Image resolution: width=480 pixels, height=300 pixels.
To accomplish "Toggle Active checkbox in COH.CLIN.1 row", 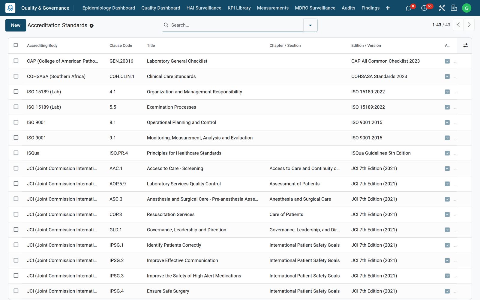I will tap(447, 76).
